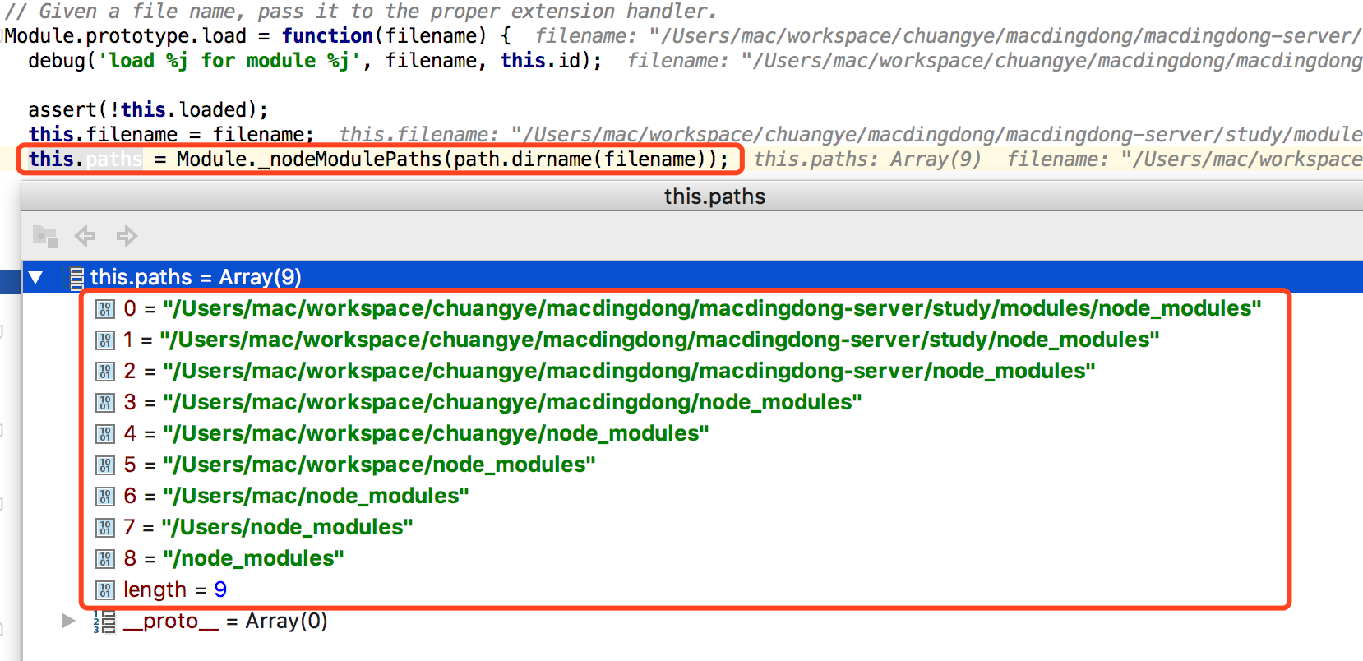The height and width of the screenshot is (661, 1363).
Task: Click the __proto__ list icon
Action: [x=104, y=622]
